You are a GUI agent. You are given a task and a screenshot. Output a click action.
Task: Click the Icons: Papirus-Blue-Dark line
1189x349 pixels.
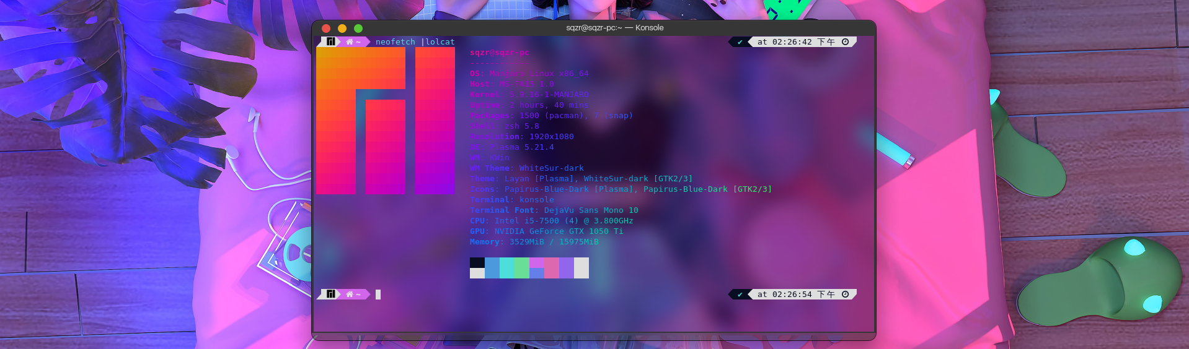[x=621, y=189]
